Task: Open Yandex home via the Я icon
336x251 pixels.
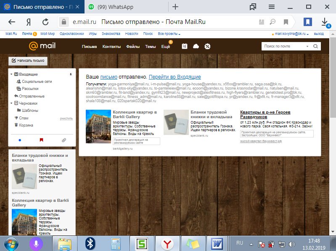Action: [29, 21]
